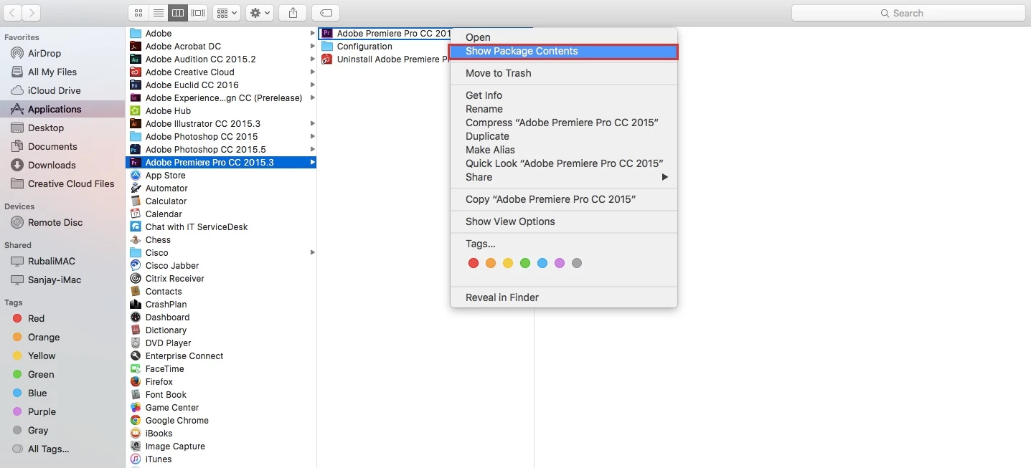
Task: Select the Firefox app icon
Action: 135,381
